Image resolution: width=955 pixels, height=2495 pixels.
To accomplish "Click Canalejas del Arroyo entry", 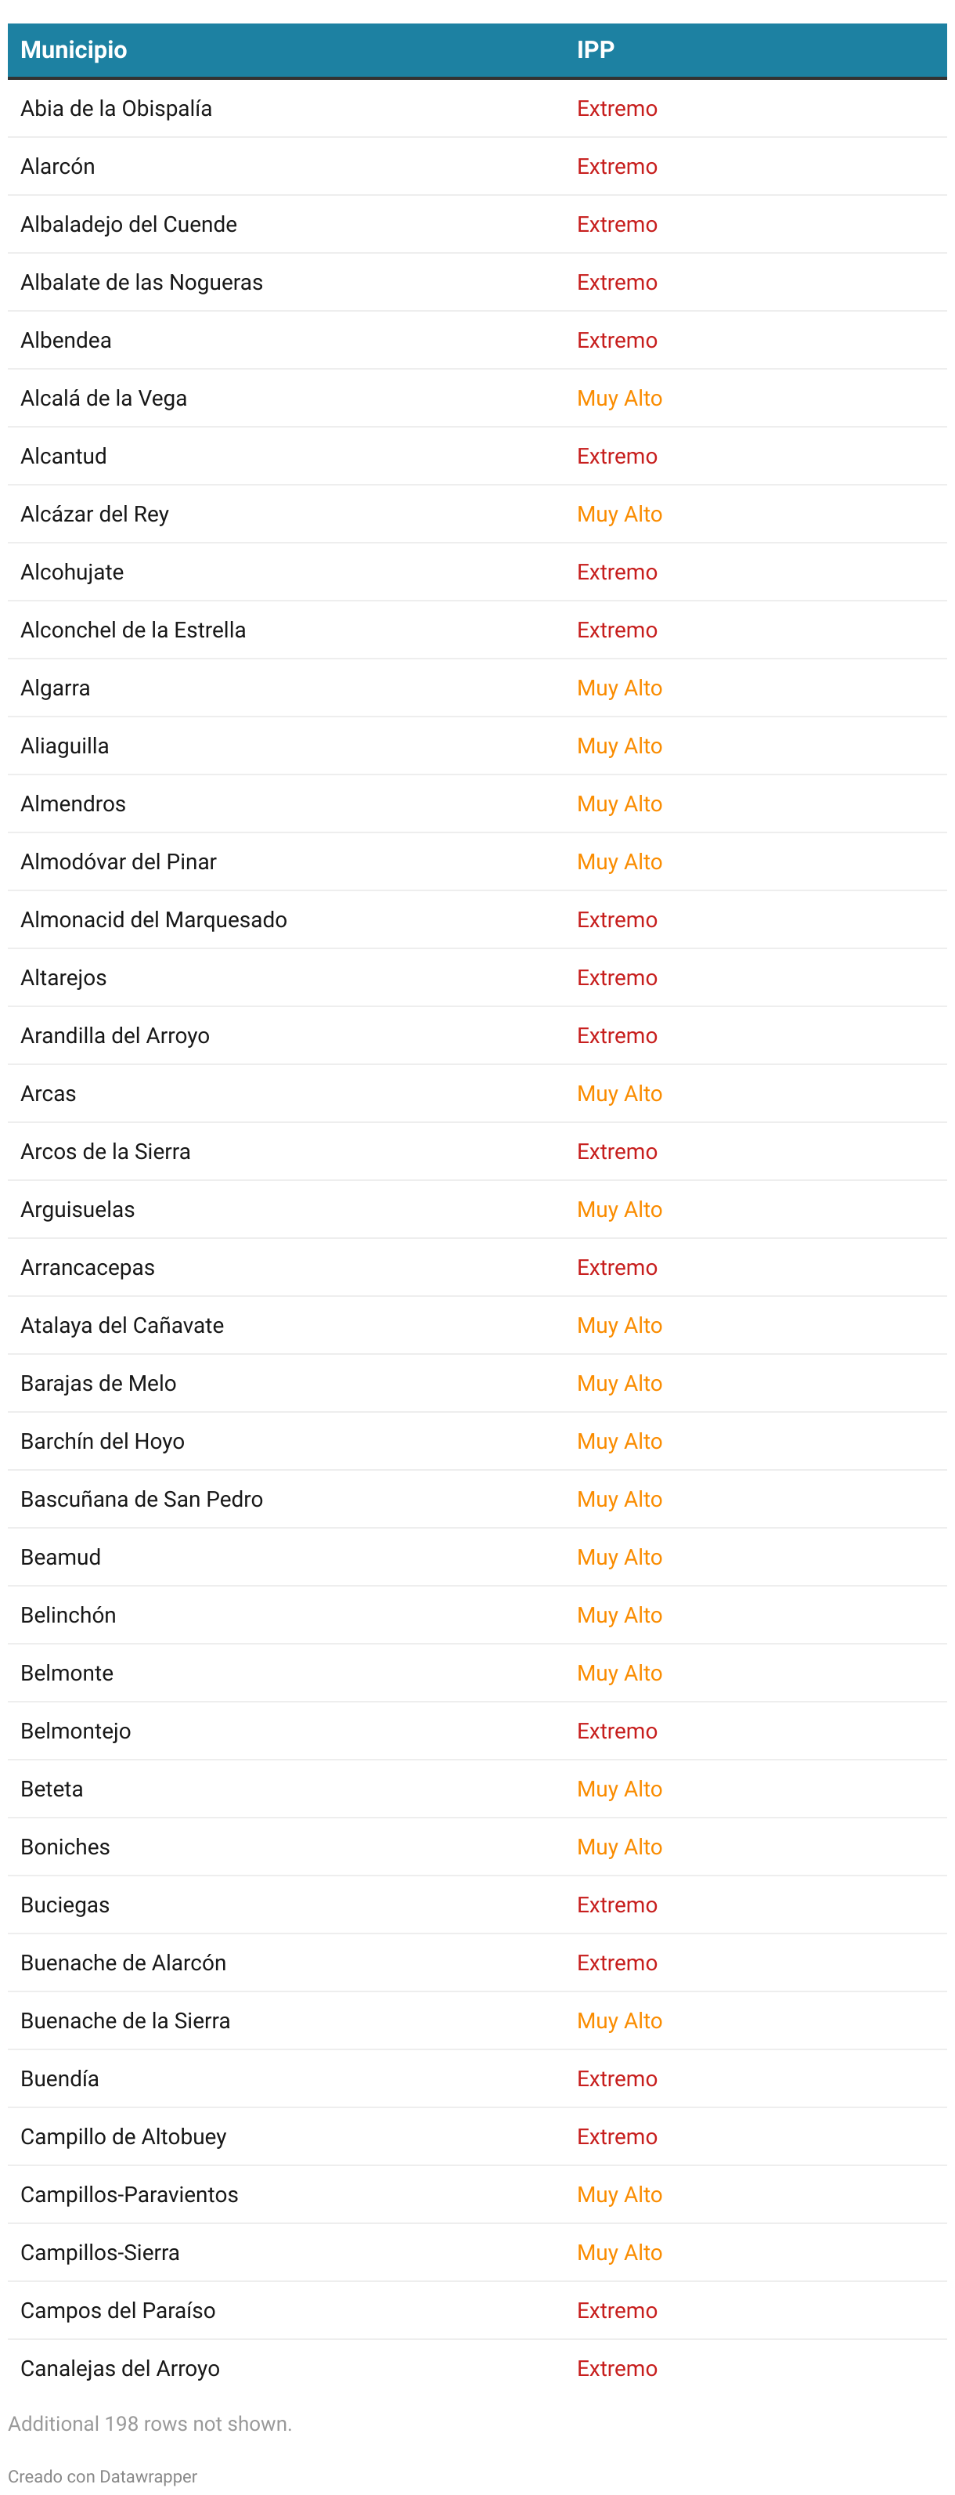I will tap(120, 2368).
